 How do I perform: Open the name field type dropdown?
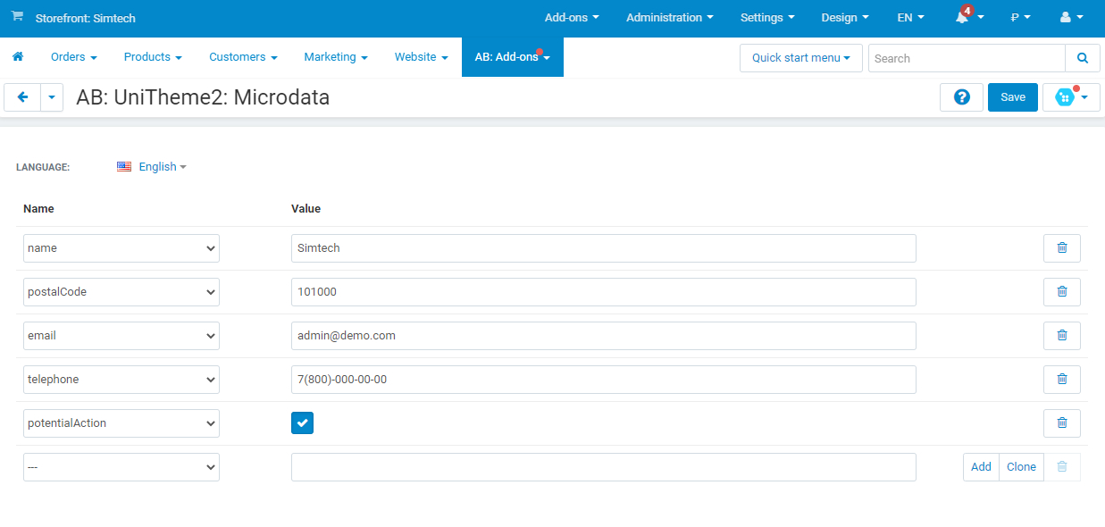(121, 248)
